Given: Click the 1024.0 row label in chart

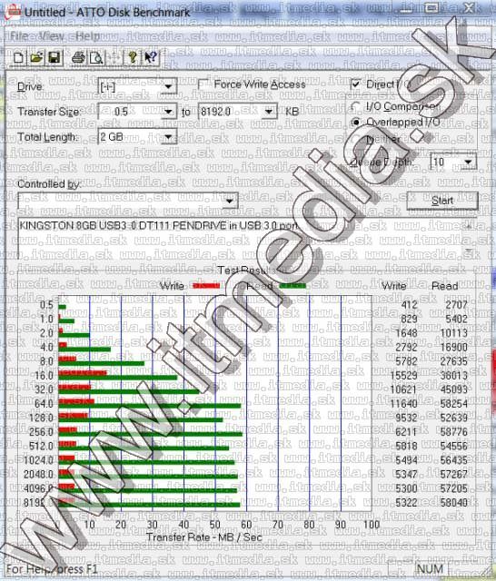Looking at the screenshot, I should click(x=38, y=460).
